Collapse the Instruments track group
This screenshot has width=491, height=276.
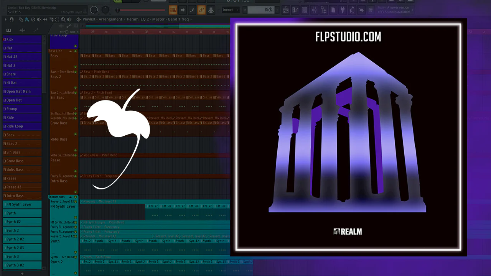[70, 197]
